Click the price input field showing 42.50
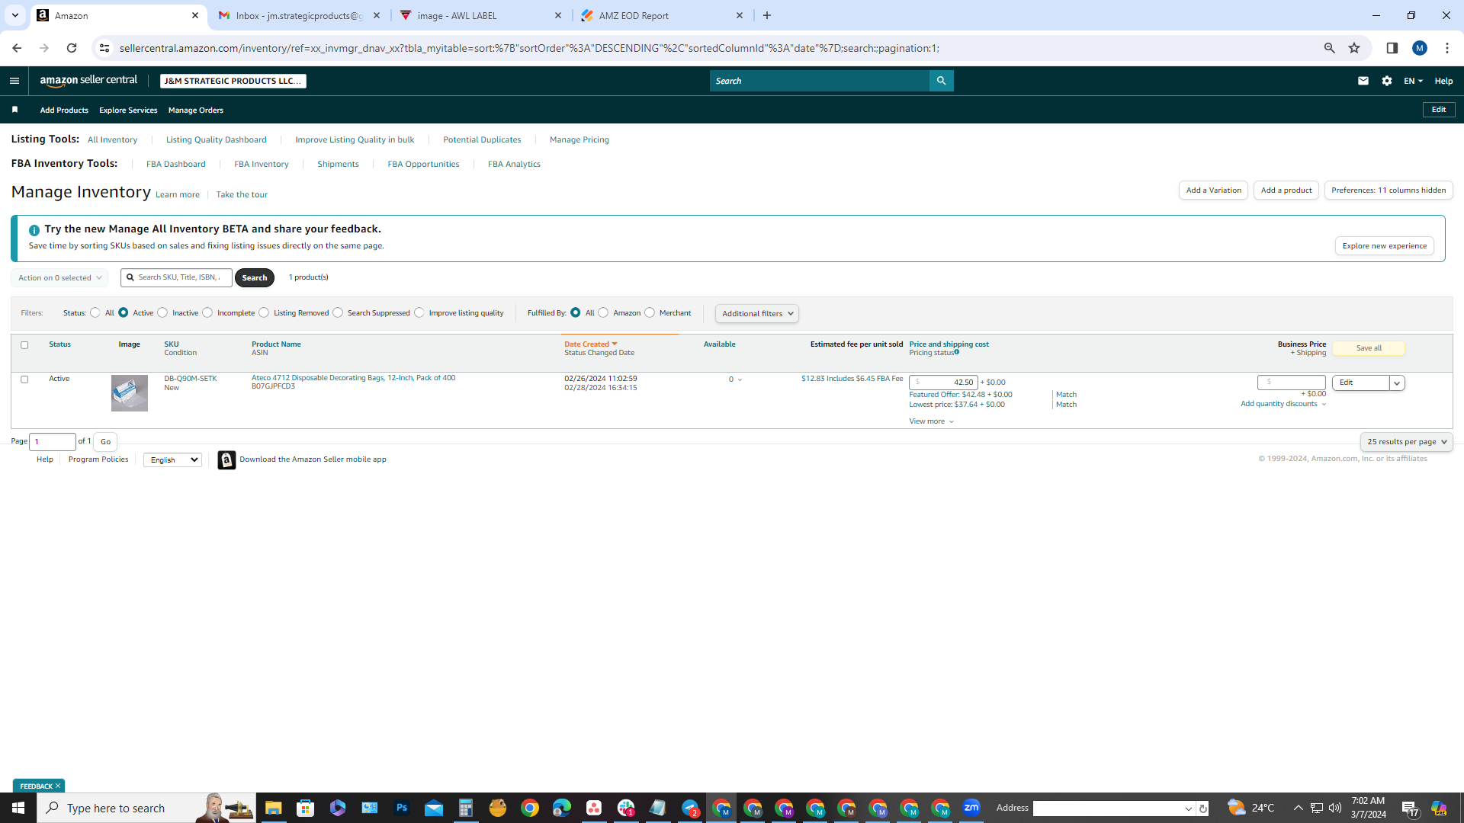The image size is (1464, 823). (943, 383)
